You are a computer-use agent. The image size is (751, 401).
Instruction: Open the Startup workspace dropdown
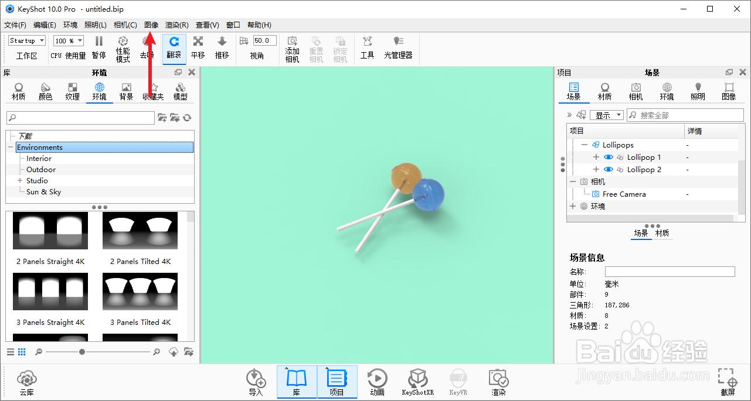27,41
